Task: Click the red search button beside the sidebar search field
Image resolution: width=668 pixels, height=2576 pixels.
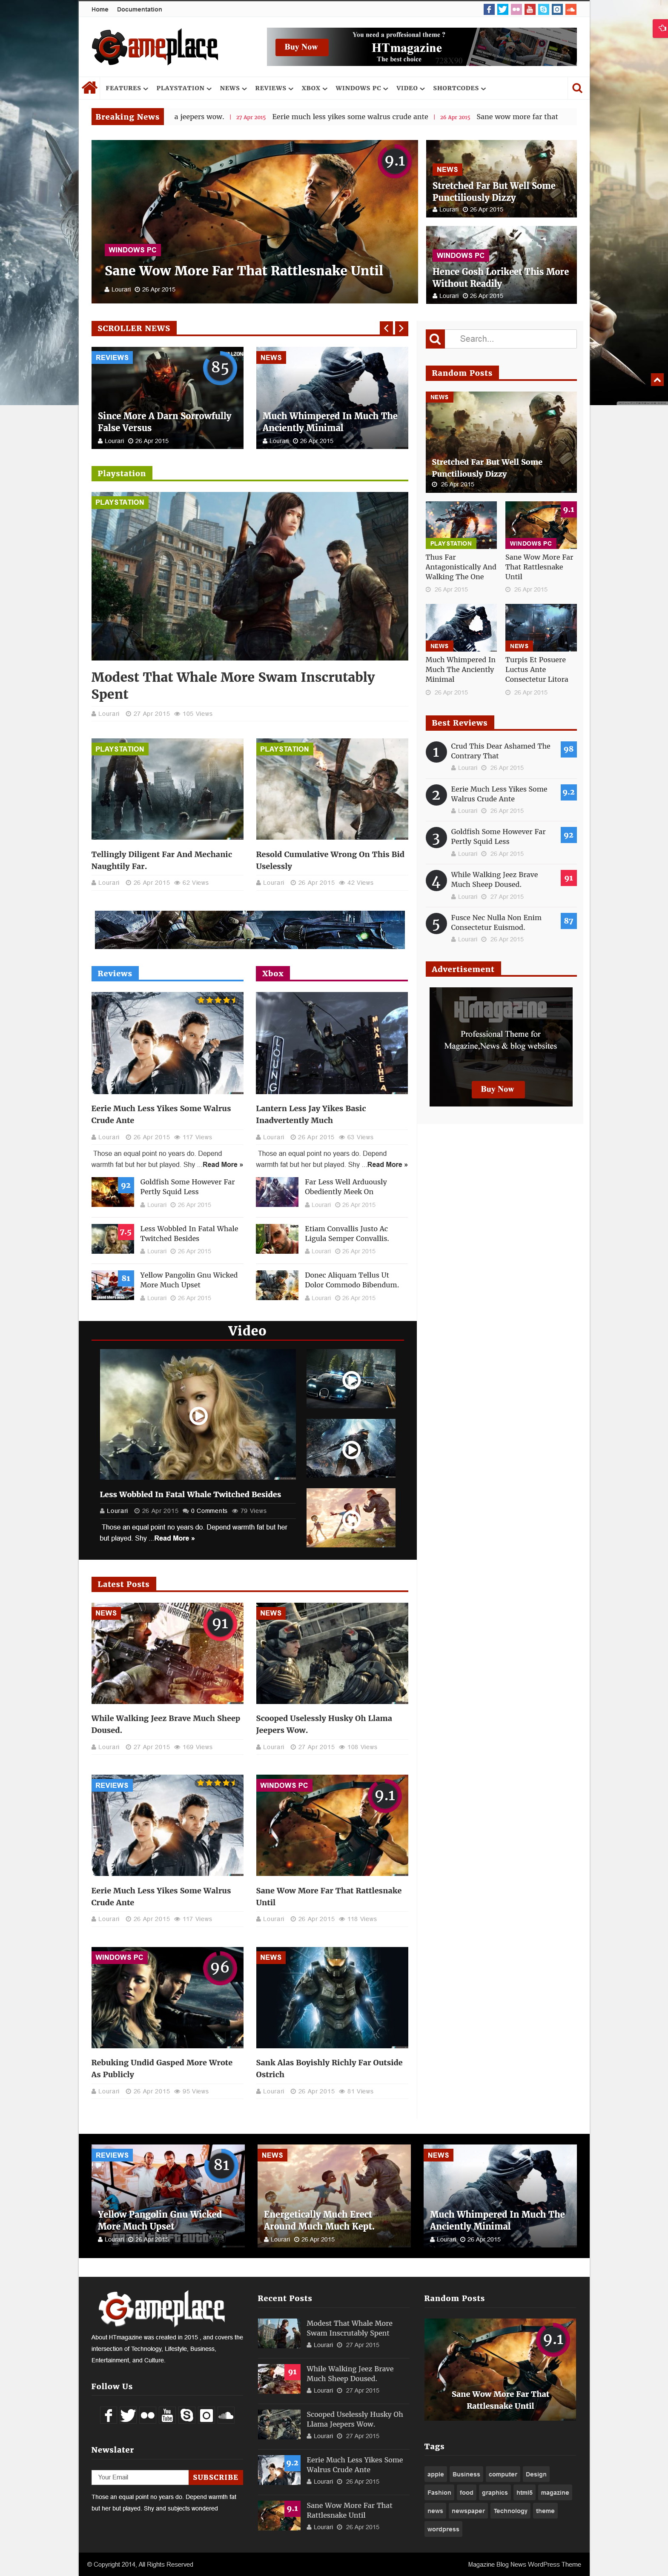Action: (x=435, y=339)
